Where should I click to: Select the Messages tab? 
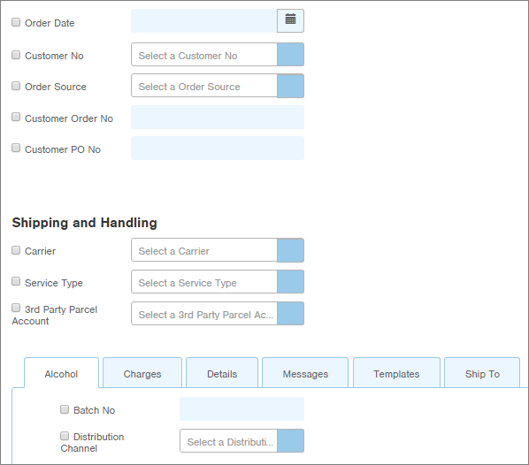305,373
